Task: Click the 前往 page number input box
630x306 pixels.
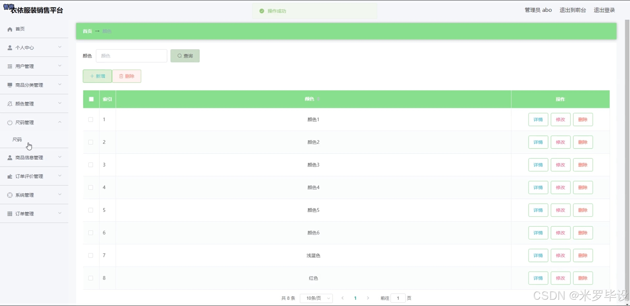Action: point(398,298)
